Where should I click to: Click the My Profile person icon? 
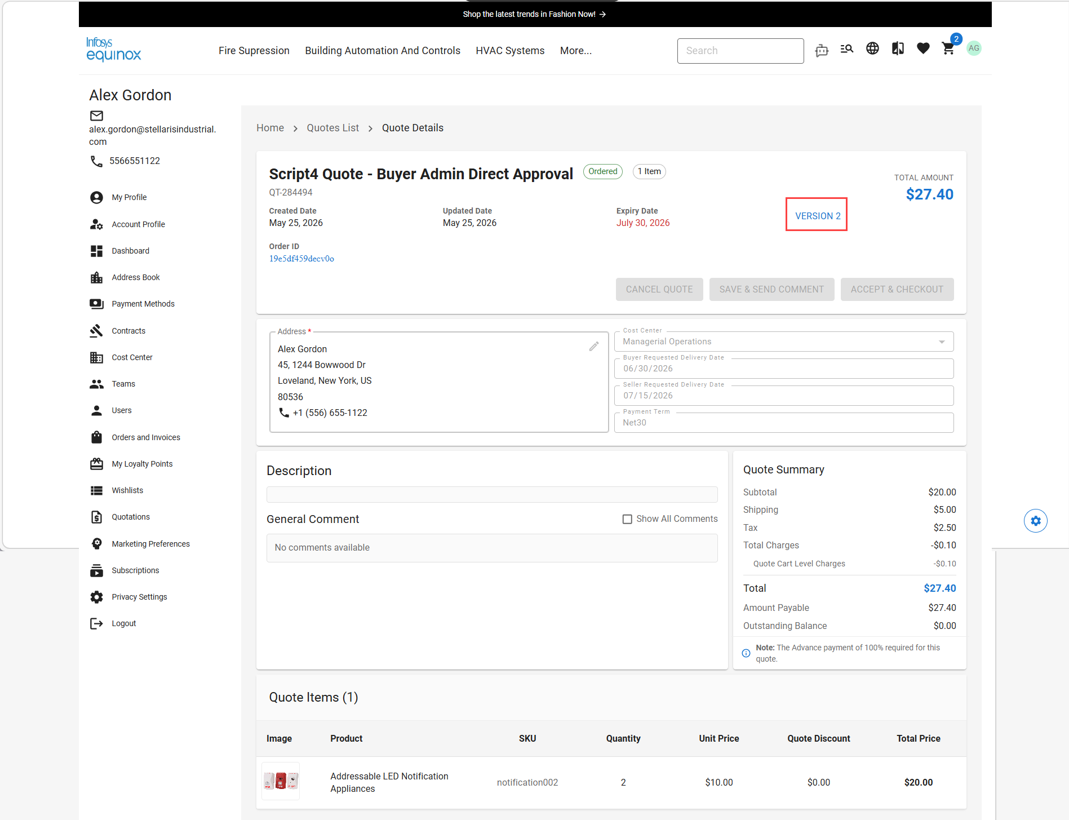tap(96, 197)
